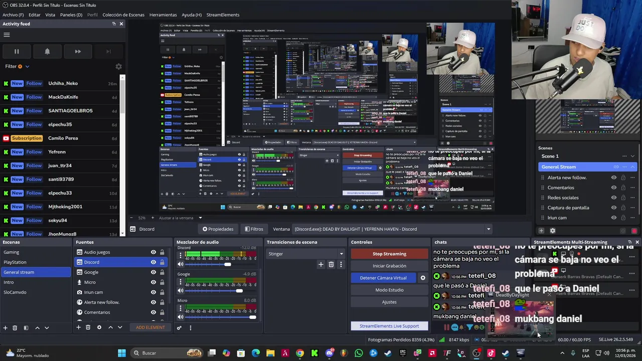The width and height of the screenshot is (642, 361).
Task: Open the Activity feed hamburger menu
Action: 7,35
